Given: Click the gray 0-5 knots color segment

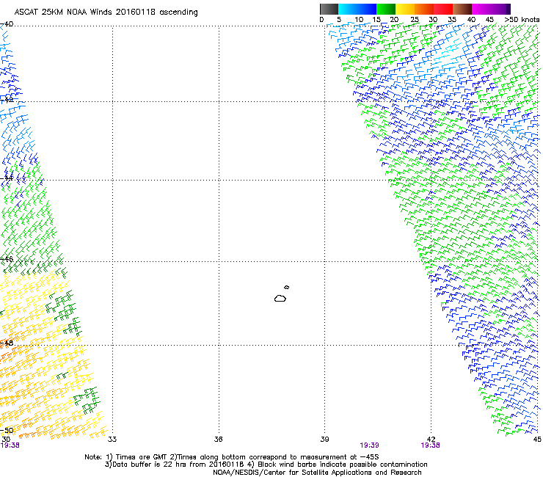Looking at the screenshot, I should [329, 9].
